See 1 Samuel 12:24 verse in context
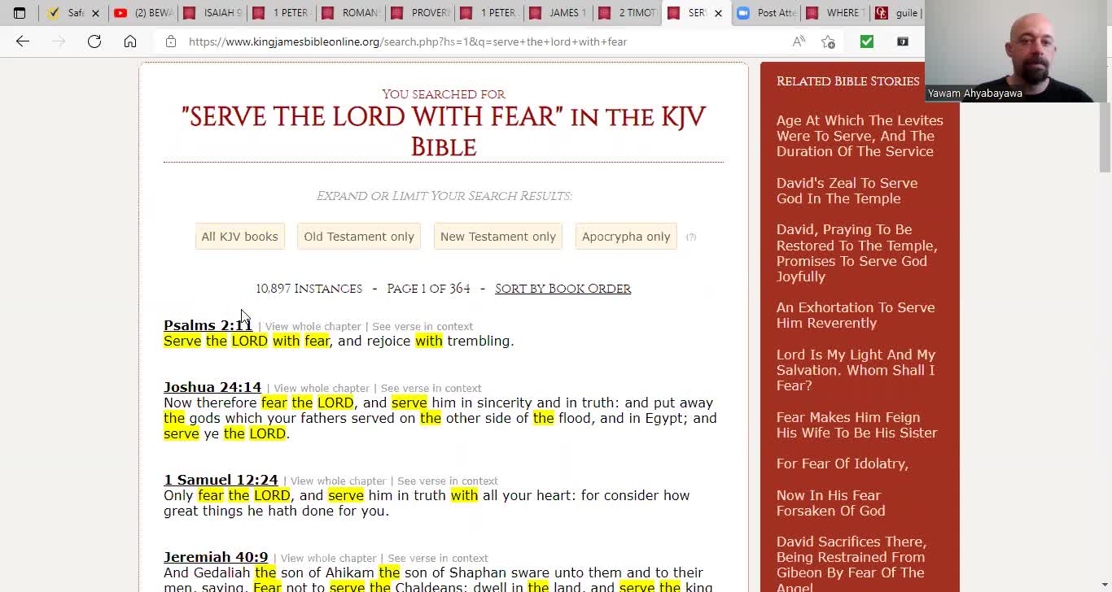 tap(448, 481)
